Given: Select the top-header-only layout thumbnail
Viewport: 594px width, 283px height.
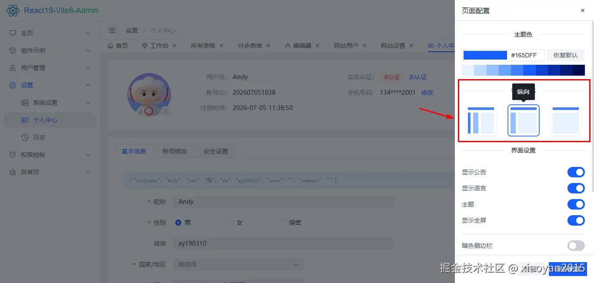Looking at the screenshot, I should [566, 120].
